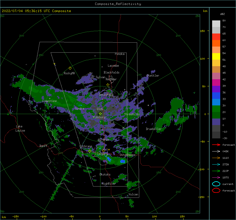Click the magenta swatch between 42 and 39 dBZ
The image size is (236, 220).
(x=216, y=83)
